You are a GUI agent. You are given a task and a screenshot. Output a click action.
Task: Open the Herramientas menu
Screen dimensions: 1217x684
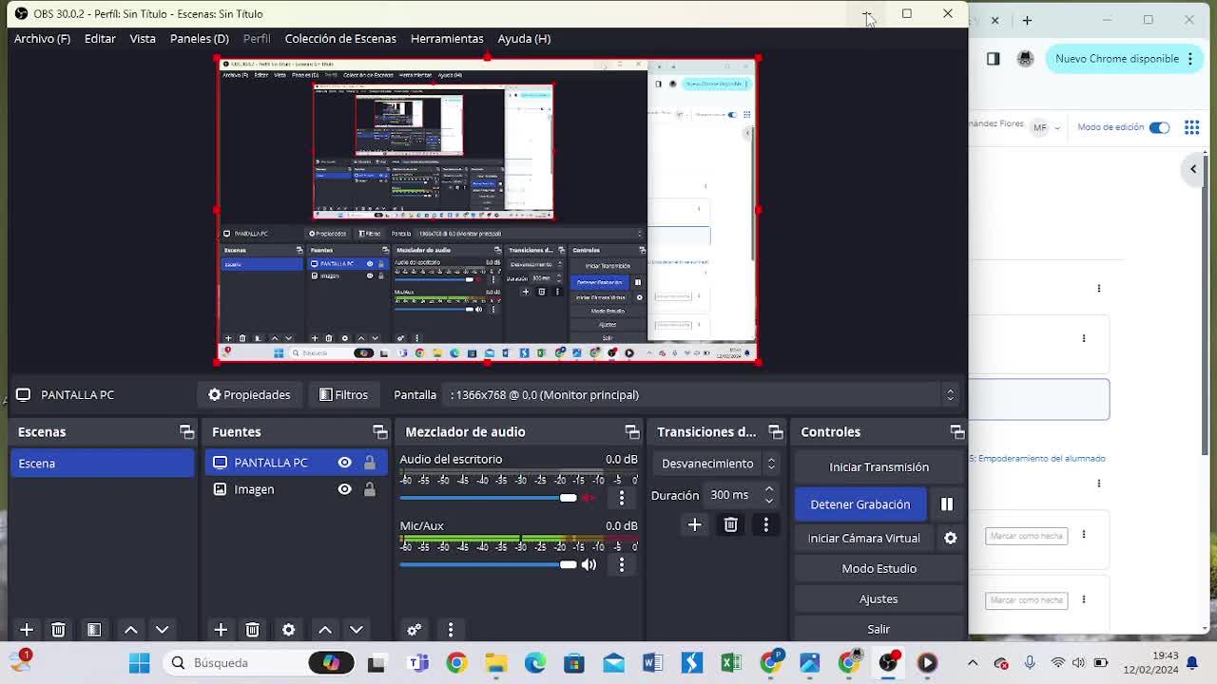tap(447, 39)
